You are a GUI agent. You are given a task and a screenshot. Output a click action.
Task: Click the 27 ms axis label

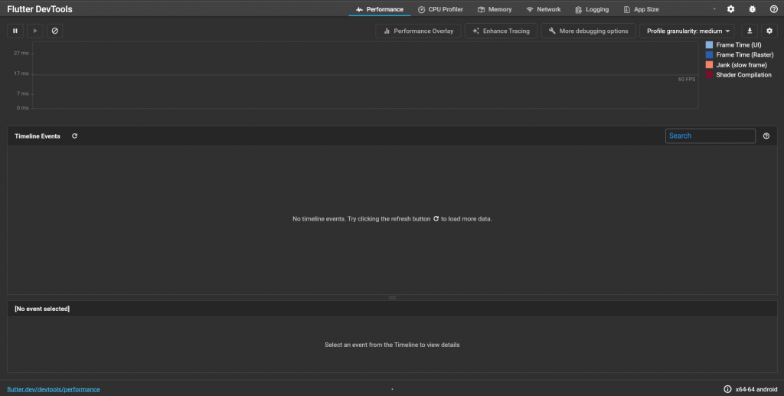(x=21, y=53)
